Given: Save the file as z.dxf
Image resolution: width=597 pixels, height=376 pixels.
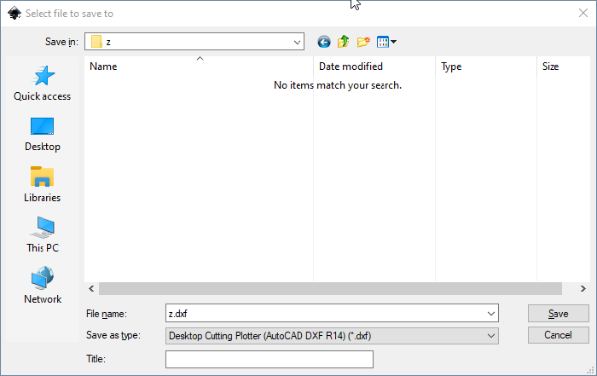Looking at the screenshot, I should click(558, 314).
